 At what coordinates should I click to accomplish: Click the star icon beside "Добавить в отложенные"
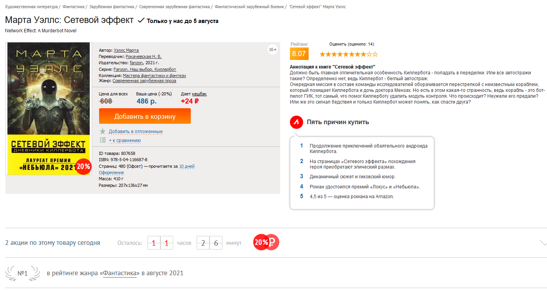point(103,131)
